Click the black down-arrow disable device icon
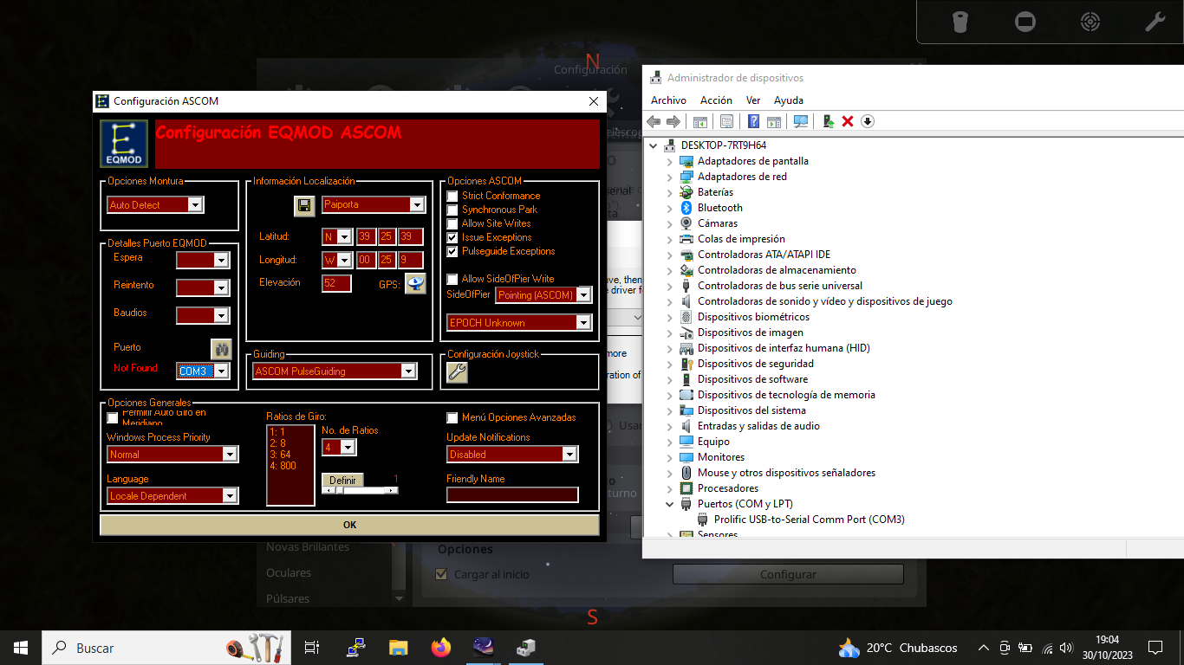This screenshot has width=1184, height=665. (x=868, y=121)
